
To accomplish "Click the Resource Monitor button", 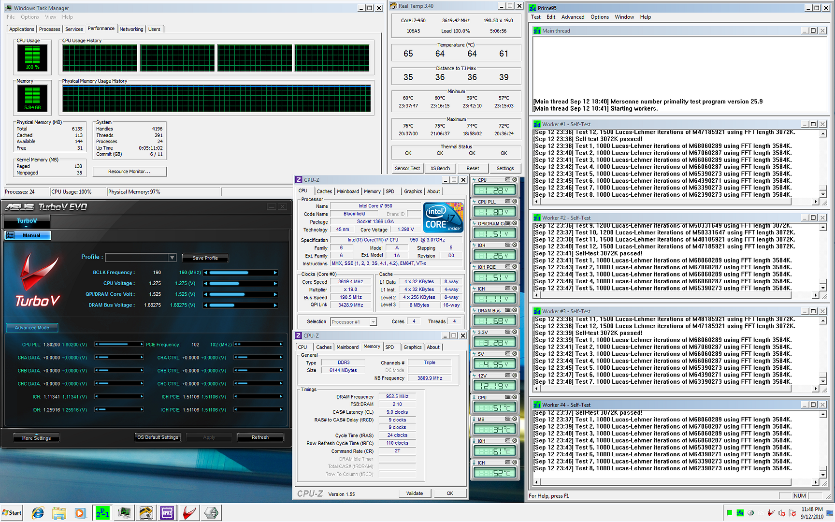I will 130,172.
